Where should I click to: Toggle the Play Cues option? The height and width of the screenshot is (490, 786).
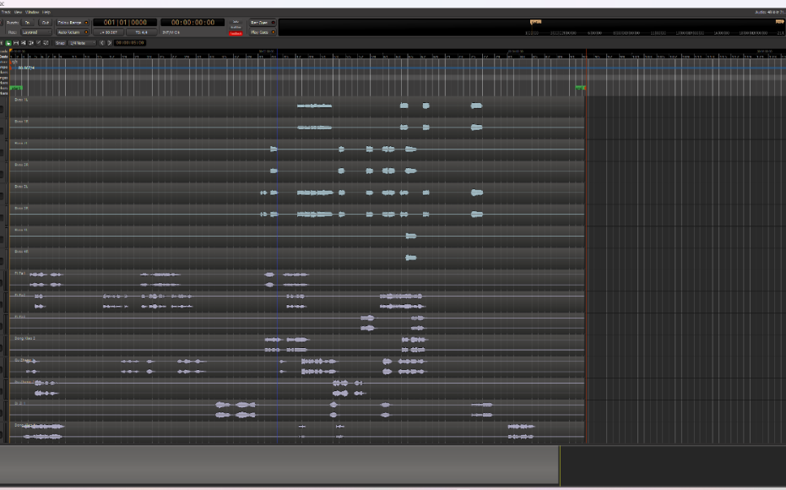tap(260, 32)
